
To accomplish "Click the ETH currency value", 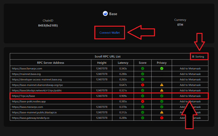I will tap(180, 25).
